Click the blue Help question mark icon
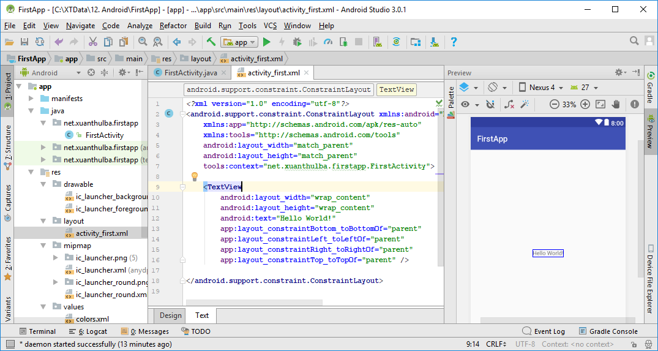The image size is (658, 351). (x=453, y=42)
